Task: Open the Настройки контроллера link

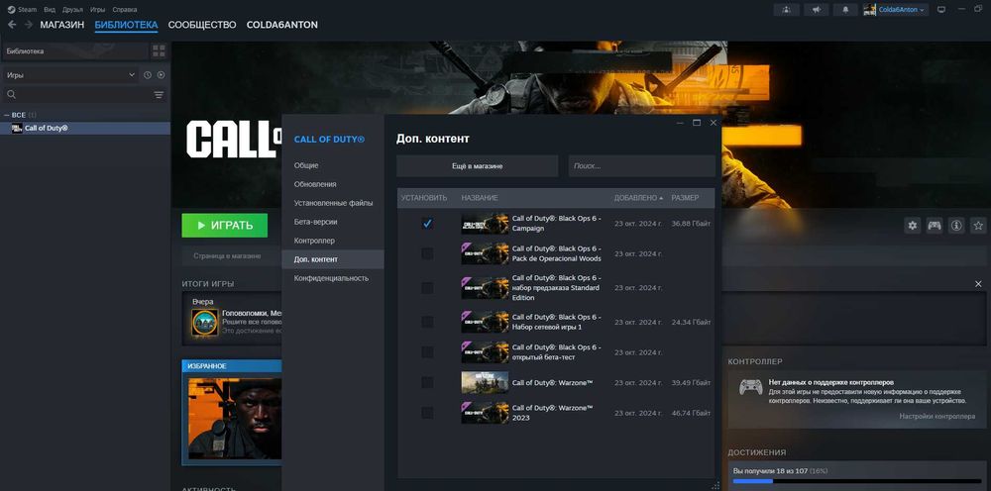Action: tap(937, 417)
